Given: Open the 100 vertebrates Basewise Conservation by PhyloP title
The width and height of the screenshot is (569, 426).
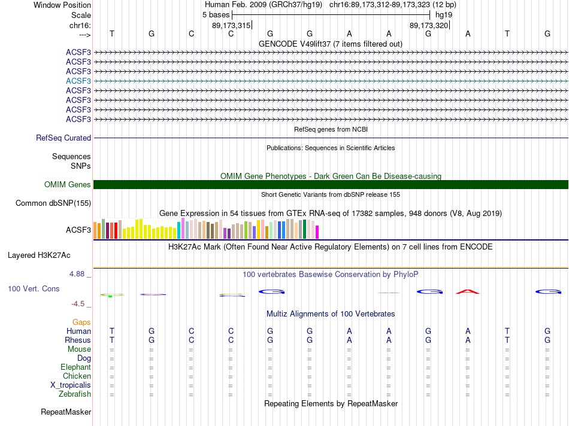Looking at the screenshot, I should [x=330, y=275].
